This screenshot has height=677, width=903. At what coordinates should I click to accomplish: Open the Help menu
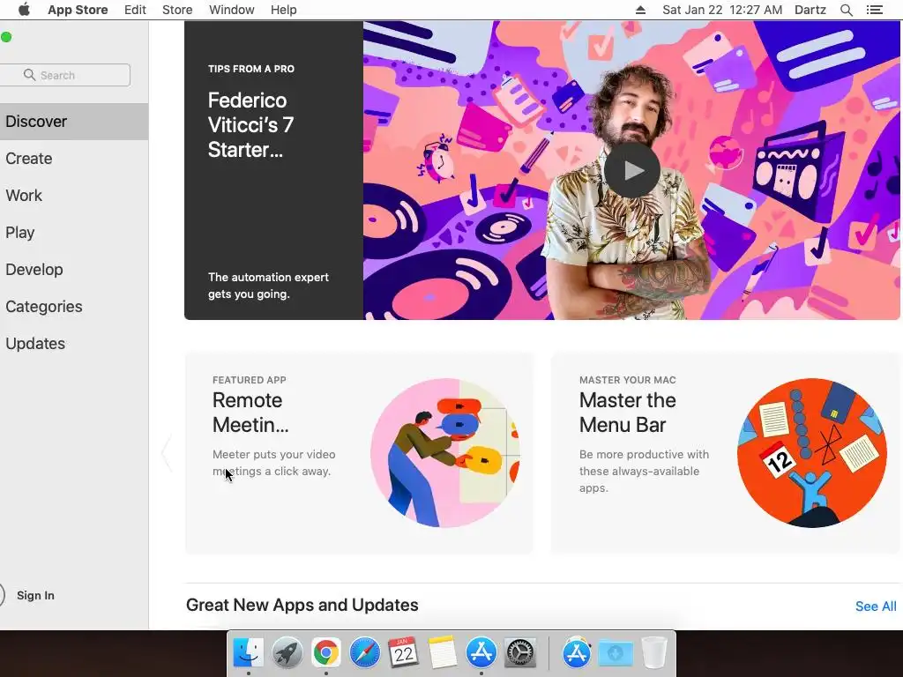pyautogui.click(x=283, y=10)
